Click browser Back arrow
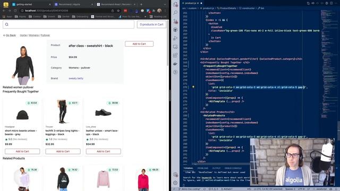 point(4,11)
